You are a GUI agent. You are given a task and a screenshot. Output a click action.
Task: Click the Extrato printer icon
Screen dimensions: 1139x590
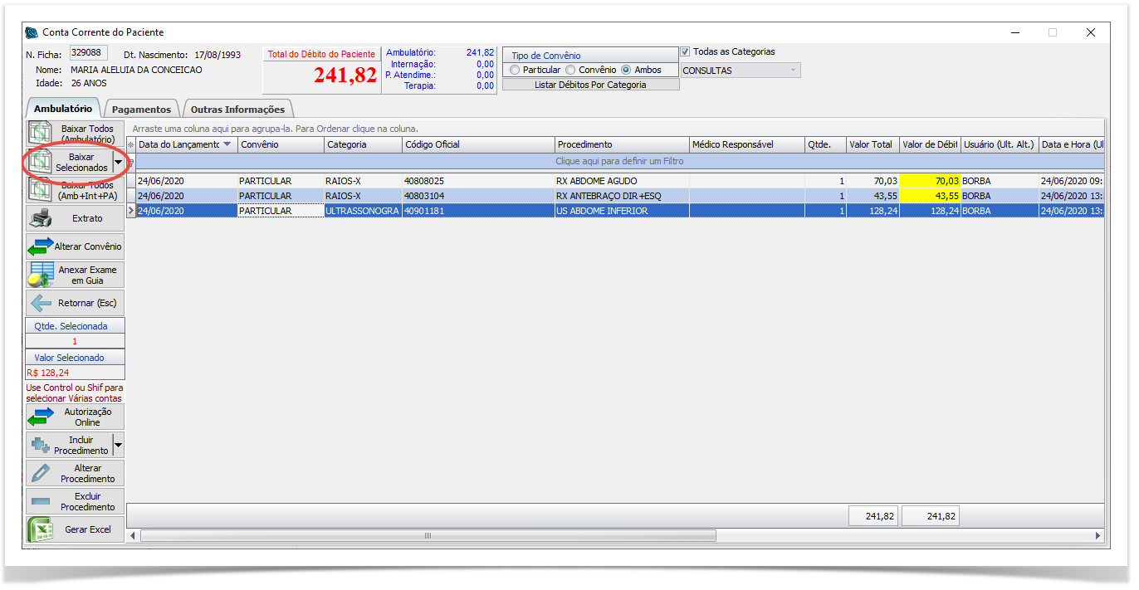point(40,219)
